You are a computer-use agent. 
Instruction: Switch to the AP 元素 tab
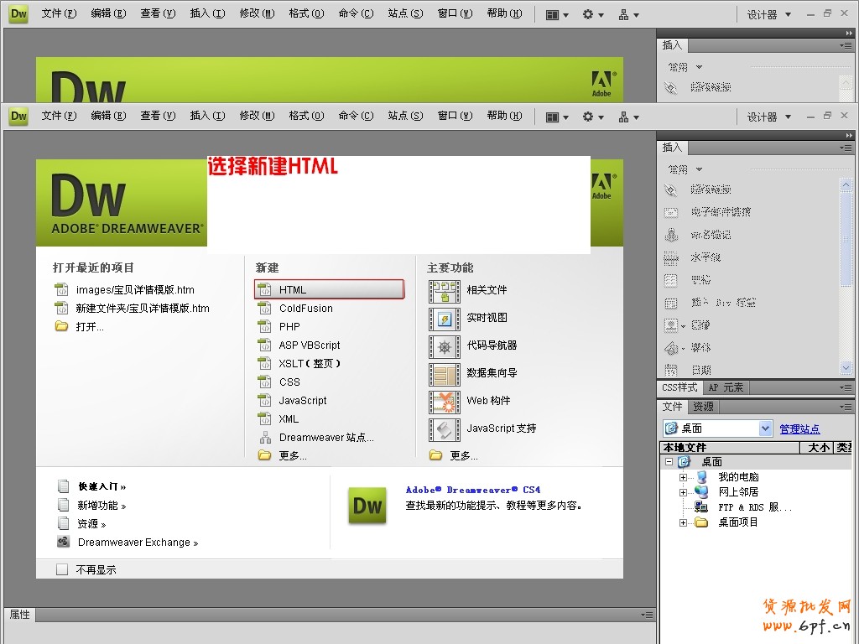pos(726,387)
